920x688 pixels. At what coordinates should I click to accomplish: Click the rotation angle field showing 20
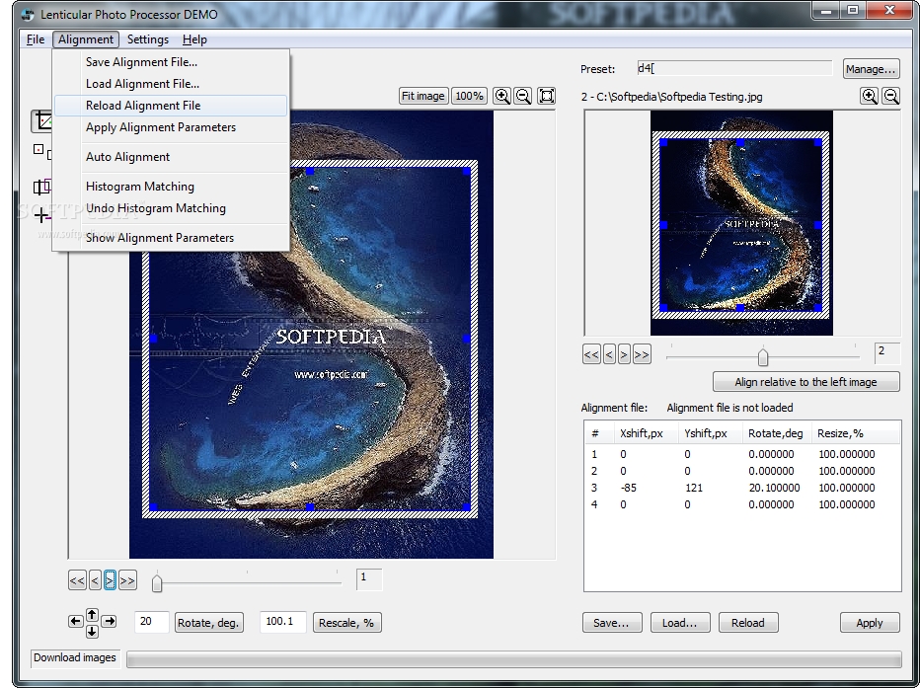152,622
